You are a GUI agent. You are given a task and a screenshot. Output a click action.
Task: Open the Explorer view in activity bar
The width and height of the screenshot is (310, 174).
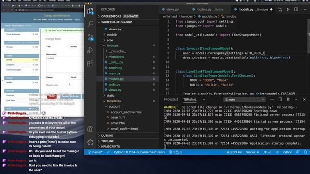(x=91, y=11)
